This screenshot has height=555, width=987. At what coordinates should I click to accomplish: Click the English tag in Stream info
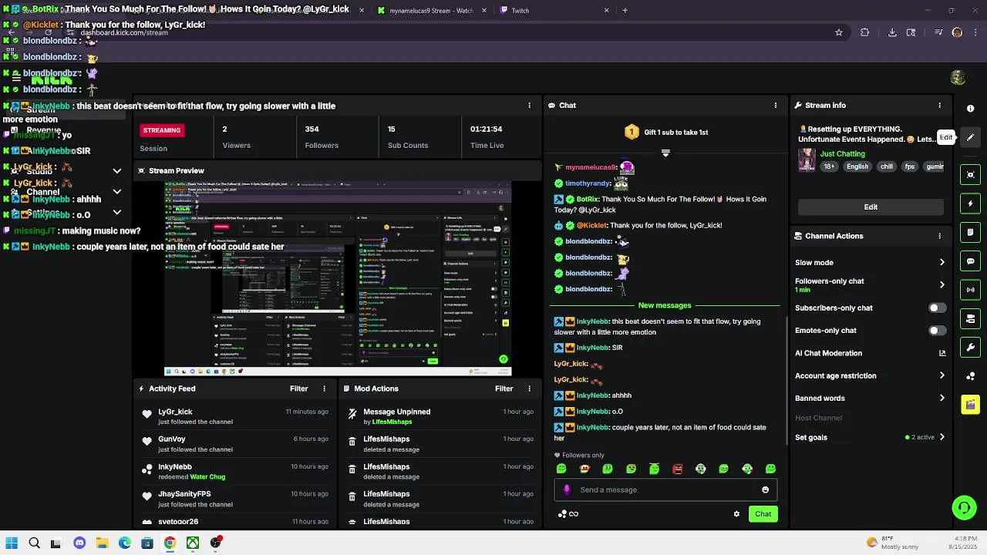click(x=857, y=166)
